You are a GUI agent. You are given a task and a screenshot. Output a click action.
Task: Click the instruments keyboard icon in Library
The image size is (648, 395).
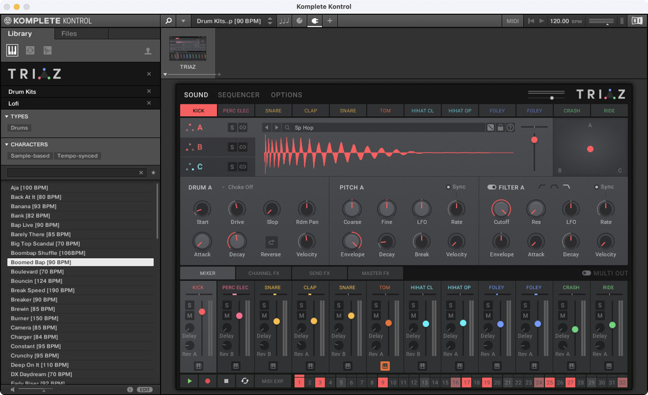coord(12,51)
